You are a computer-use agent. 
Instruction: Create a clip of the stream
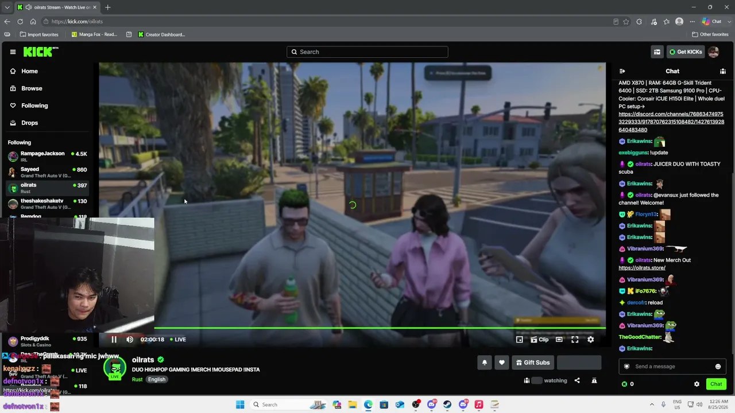click(x=539, y=340)
